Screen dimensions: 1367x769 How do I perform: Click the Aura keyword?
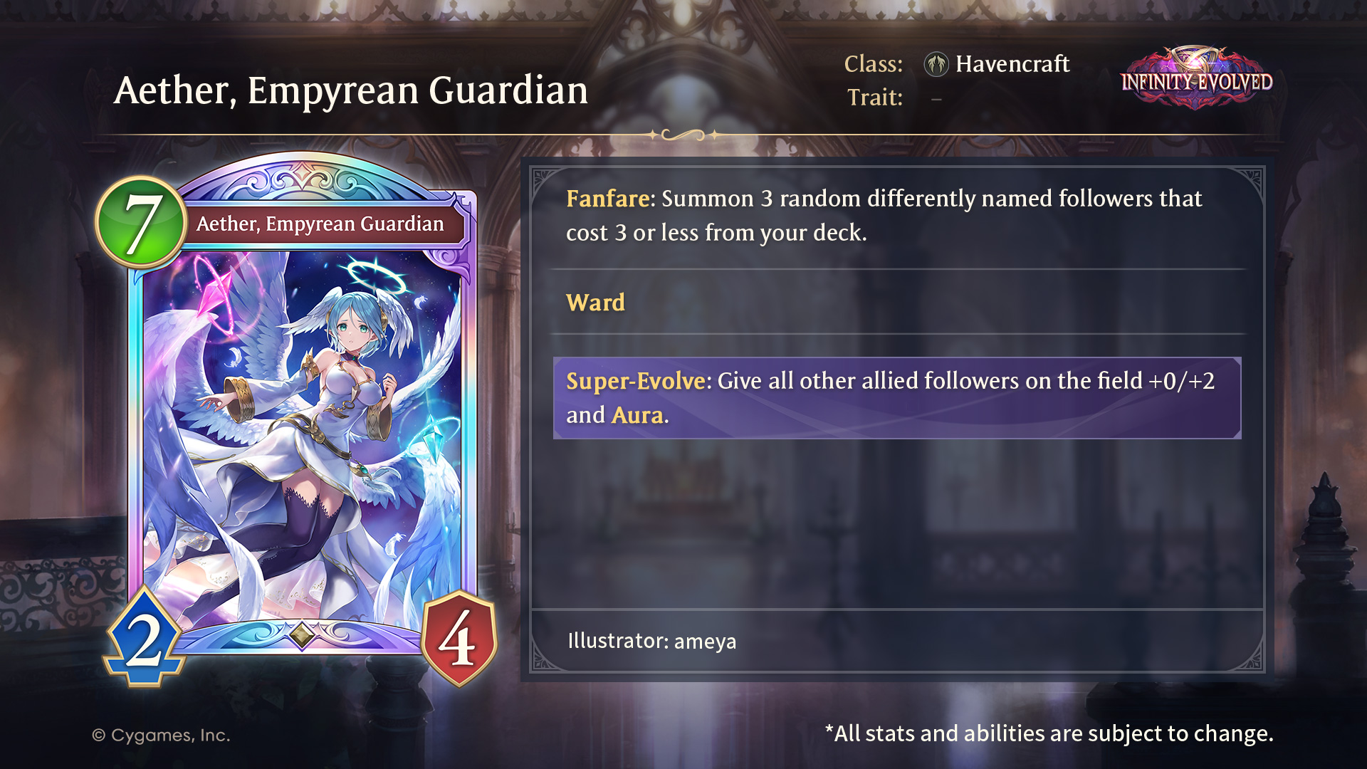coord(637,415)
